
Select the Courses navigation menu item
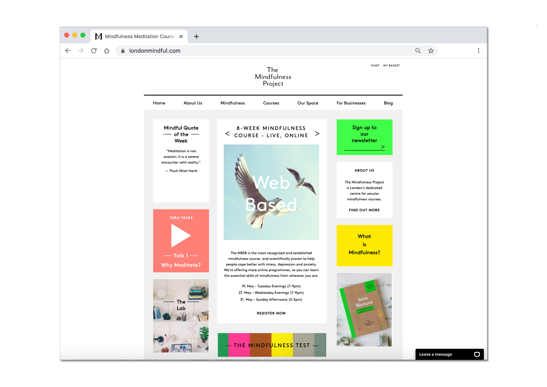pyautogui.click(x=271, y=103)
